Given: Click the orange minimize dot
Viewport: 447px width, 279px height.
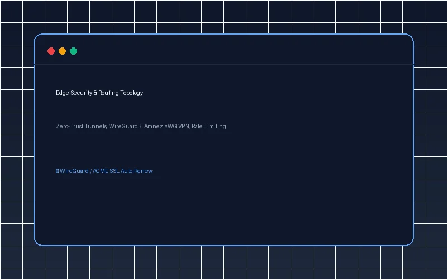Looking at the screenshot, I should pyautogui.click(x=62, y=51).
